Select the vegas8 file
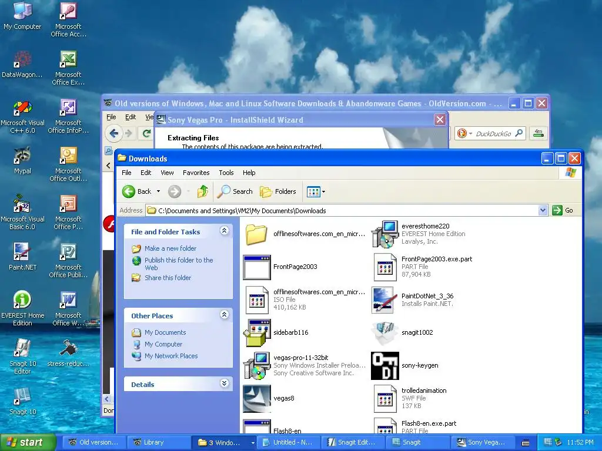The image size is (602, 451). pos(269,398)
